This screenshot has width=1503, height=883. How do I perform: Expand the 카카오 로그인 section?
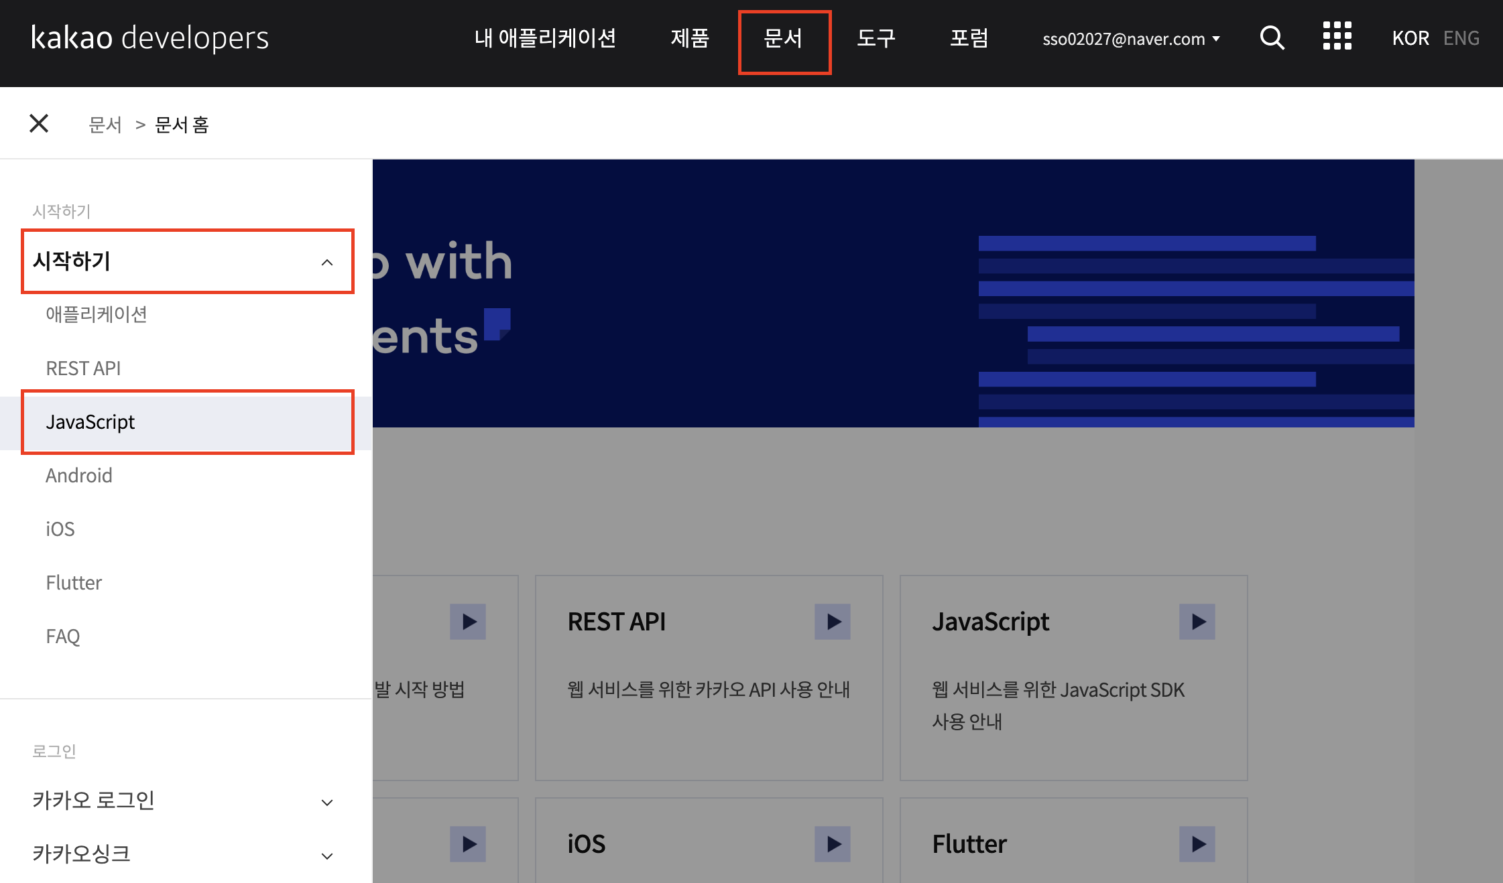(327, 802)
